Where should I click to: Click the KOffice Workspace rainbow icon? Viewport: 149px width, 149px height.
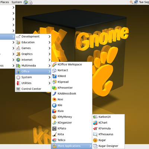54,64
